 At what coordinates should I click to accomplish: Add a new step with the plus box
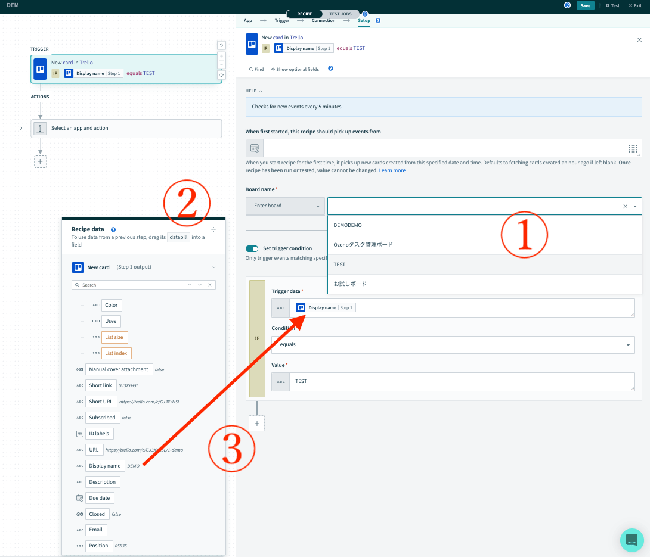40,161
